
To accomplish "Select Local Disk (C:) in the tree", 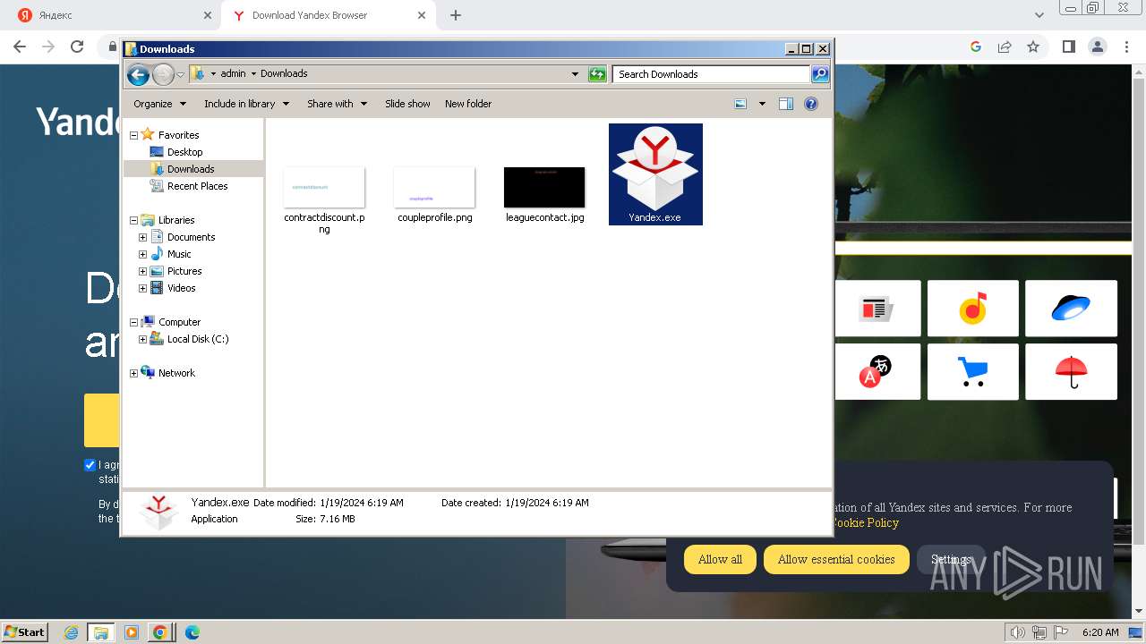I will coord(198,339).
